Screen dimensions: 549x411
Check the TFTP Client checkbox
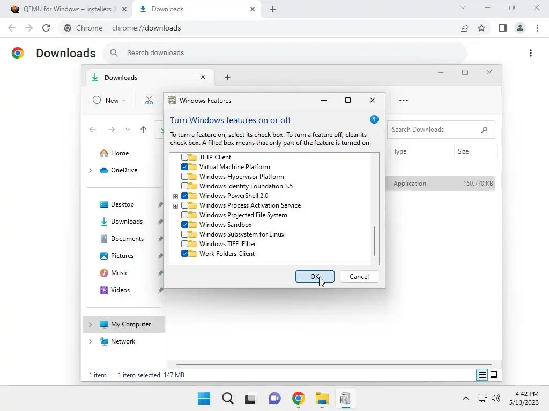(x=184, y=157)
